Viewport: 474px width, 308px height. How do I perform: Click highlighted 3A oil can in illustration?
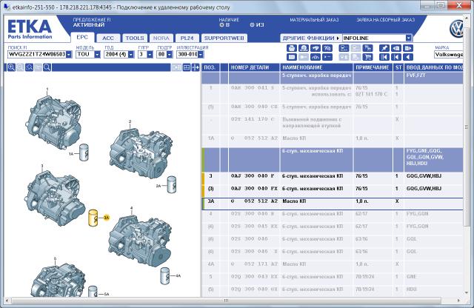[x=93, y=218]
